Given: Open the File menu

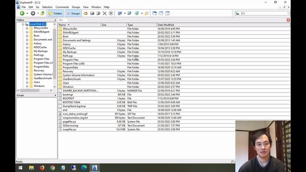Looking at the screenshot, I should 23,7.
